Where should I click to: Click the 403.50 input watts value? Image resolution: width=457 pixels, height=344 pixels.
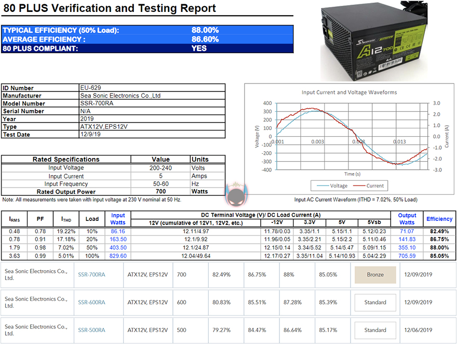[x=118, y=247]
